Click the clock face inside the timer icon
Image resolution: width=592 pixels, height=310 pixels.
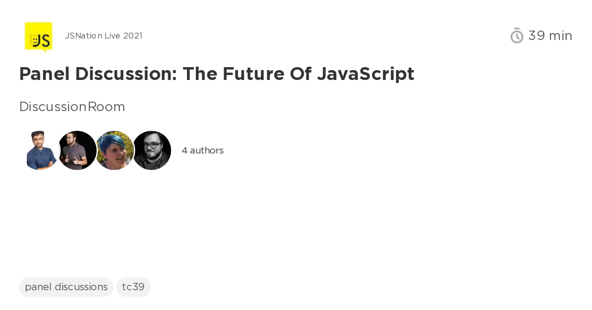point(517,37)
